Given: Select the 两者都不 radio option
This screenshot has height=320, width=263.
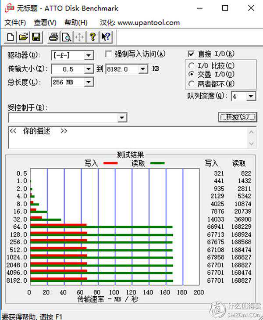Looking at the screenshot, I should [191, 83].
